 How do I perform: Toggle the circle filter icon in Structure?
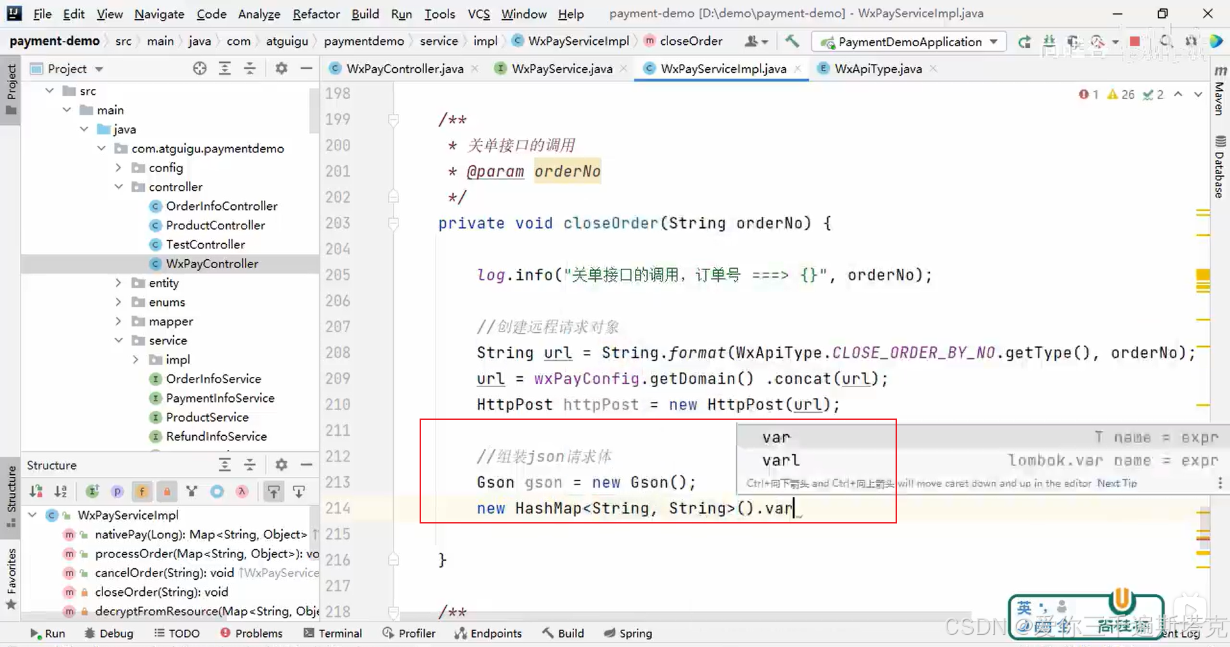(x=217, y=491)
